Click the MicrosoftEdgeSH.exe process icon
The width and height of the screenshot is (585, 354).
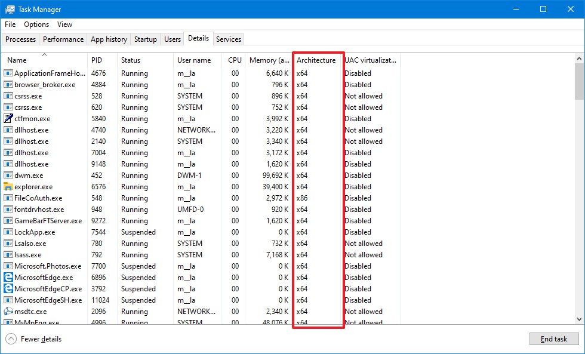8,300
